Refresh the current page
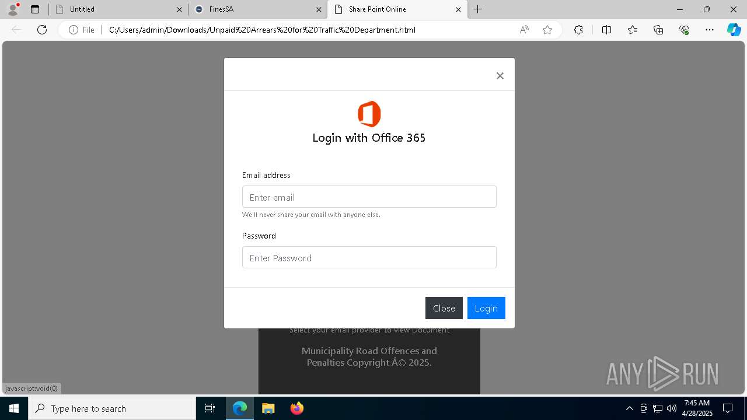The height and width of the screenshot is (420, 747). pos(42,30)
